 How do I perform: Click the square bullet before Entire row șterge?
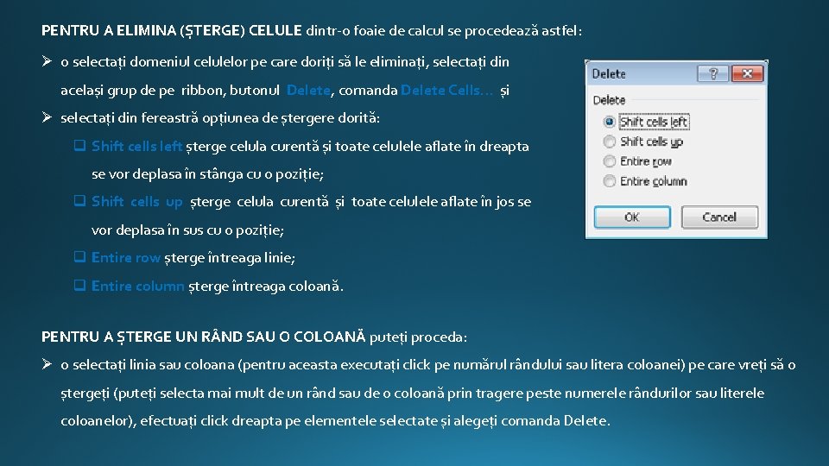(x=79, y=257)
